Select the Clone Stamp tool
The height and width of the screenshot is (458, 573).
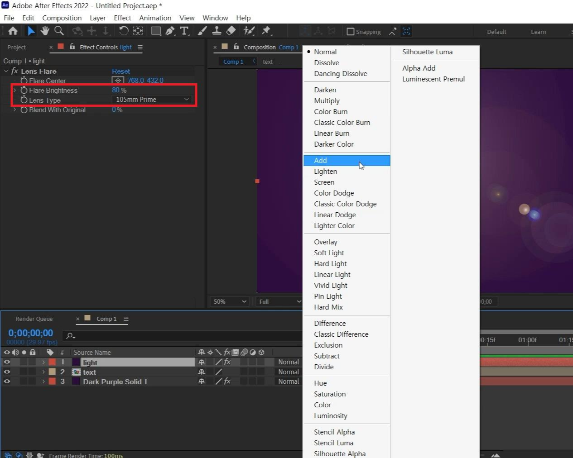click(x=217, y=31)
